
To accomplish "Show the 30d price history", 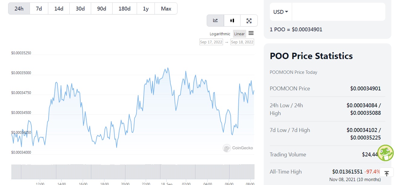I will 80,8.
